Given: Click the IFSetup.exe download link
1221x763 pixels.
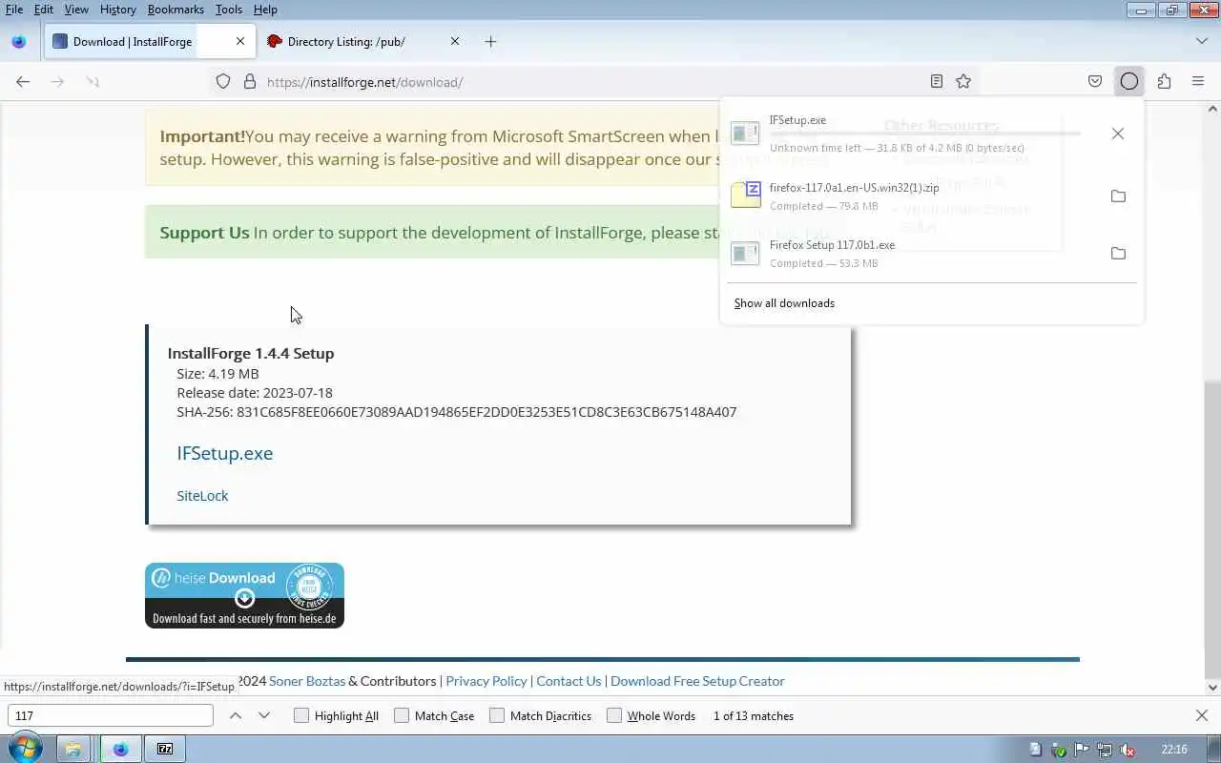Looking at the screenshot, I should (225, 453).
